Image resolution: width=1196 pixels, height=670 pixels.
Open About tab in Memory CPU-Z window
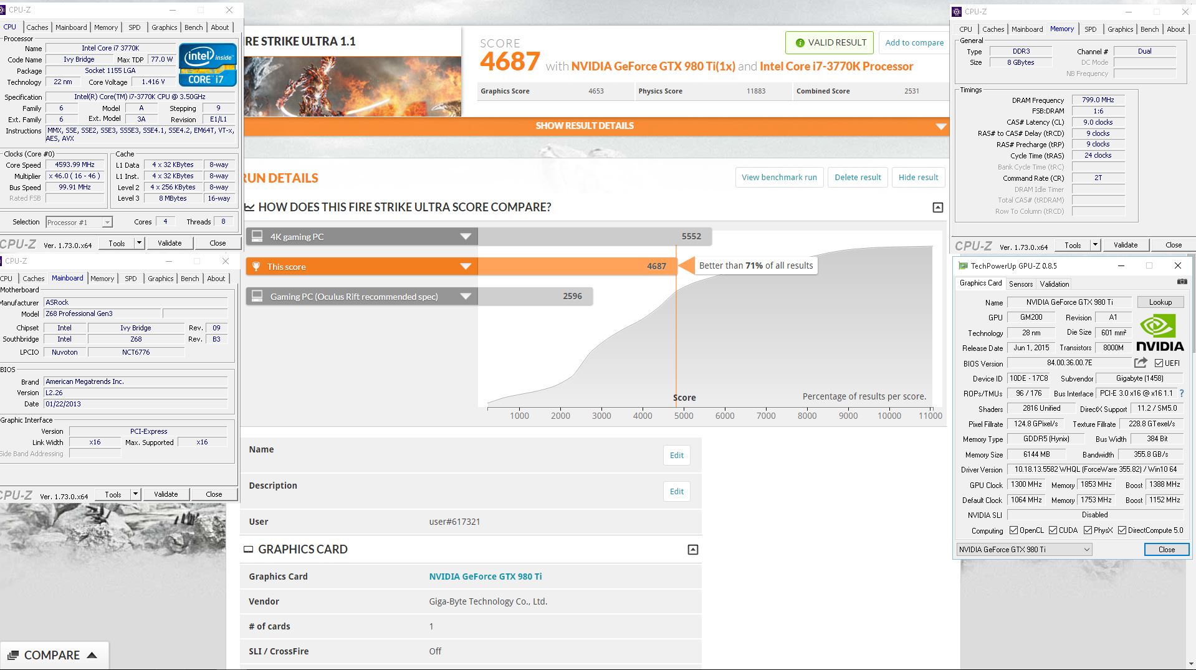pyautogui.click(x=1175, y=29)
